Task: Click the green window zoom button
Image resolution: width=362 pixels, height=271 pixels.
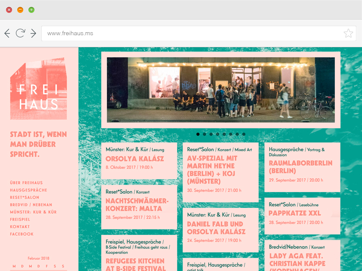Action: [31, 10]
